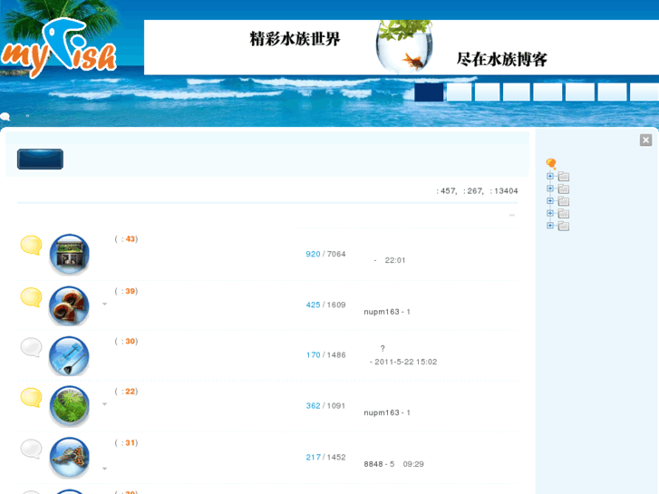Open the third folder icon in the sidebar tree
The image size is (659, 494).
click(x=564, y=201)
